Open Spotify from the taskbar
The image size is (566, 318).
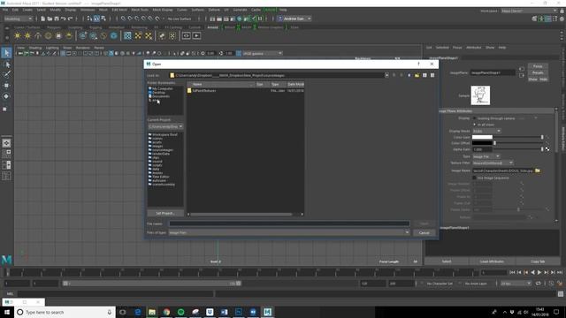(x=180, y=312)
